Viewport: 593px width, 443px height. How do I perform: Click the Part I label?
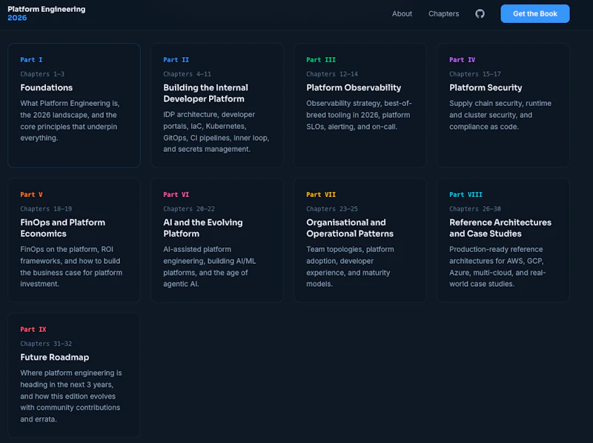point(31,60)
